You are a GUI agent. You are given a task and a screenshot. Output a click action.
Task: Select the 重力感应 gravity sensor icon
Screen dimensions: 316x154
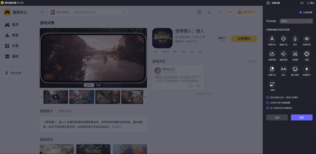click(295, 69)
